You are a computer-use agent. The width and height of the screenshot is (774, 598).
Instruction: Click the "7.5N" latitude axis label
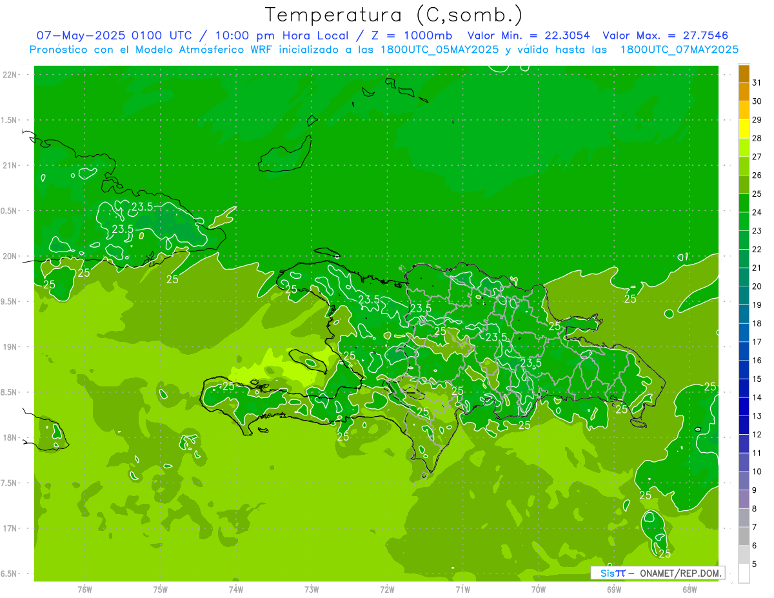point(10,483)
